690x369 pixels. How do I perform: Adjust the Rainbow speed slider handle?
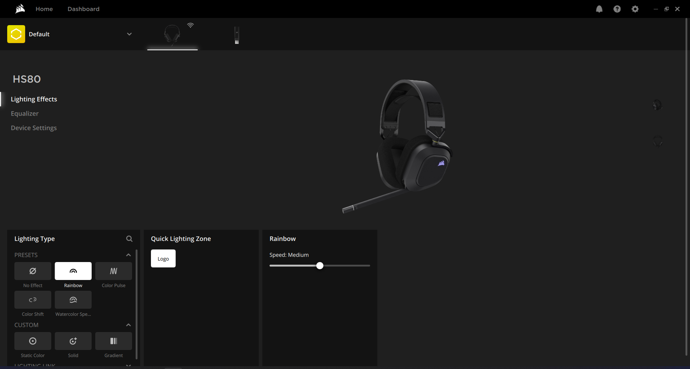(320, 266)
